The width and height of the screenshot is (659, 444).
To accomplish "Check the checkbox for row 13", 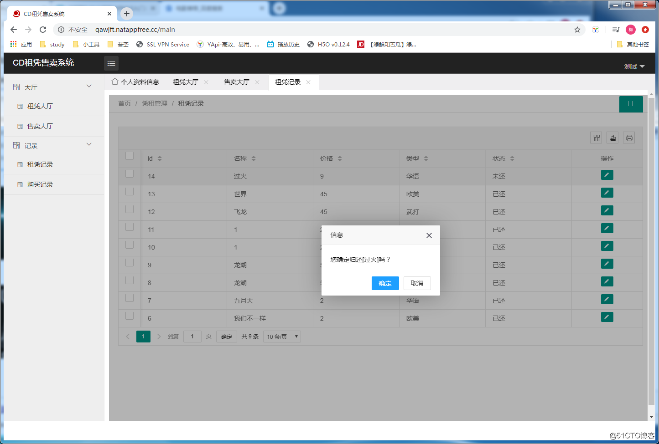I will (130, 191).
